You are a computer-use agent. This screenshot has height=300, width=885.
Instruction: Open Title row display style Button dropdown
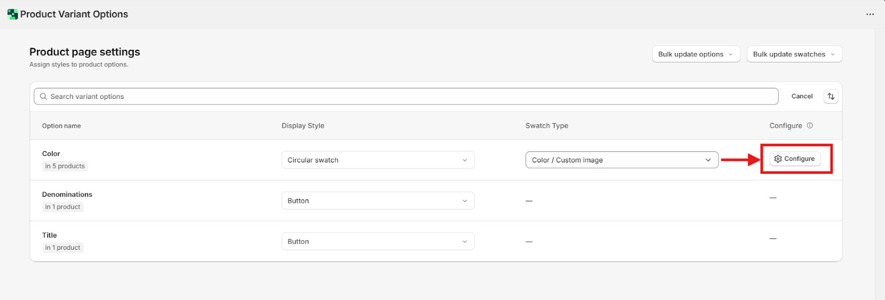coord(378,242)
